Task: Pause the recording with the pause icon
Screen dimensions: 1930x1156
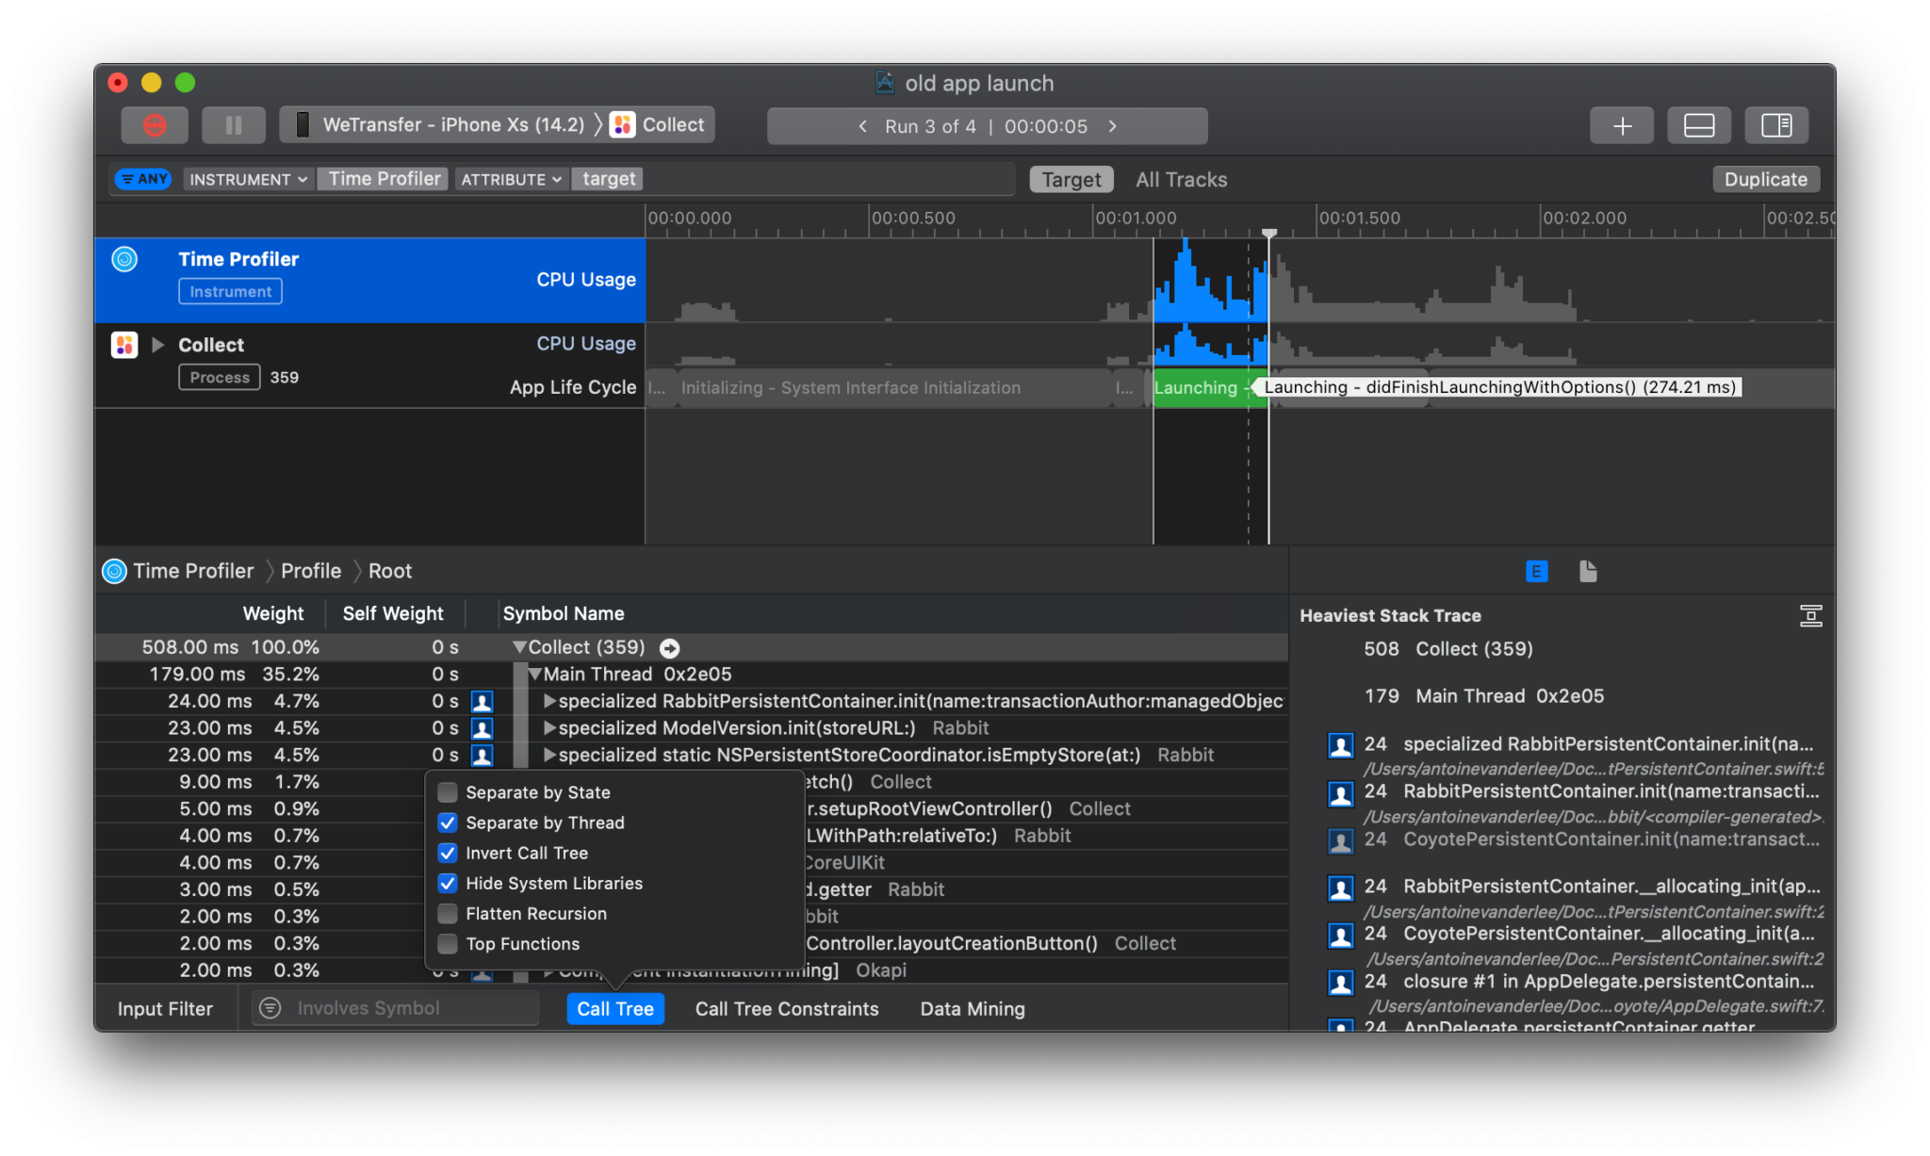Action: [x=233, y=124]
